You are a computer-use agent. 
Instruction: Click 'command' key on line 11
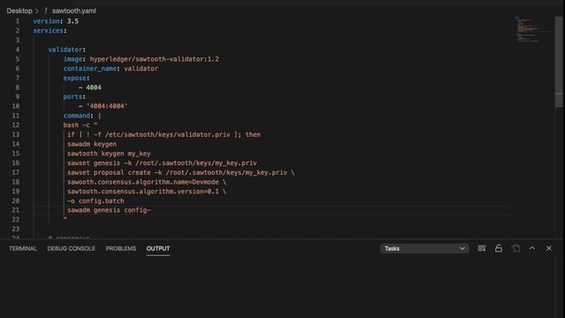coord(77,116)
